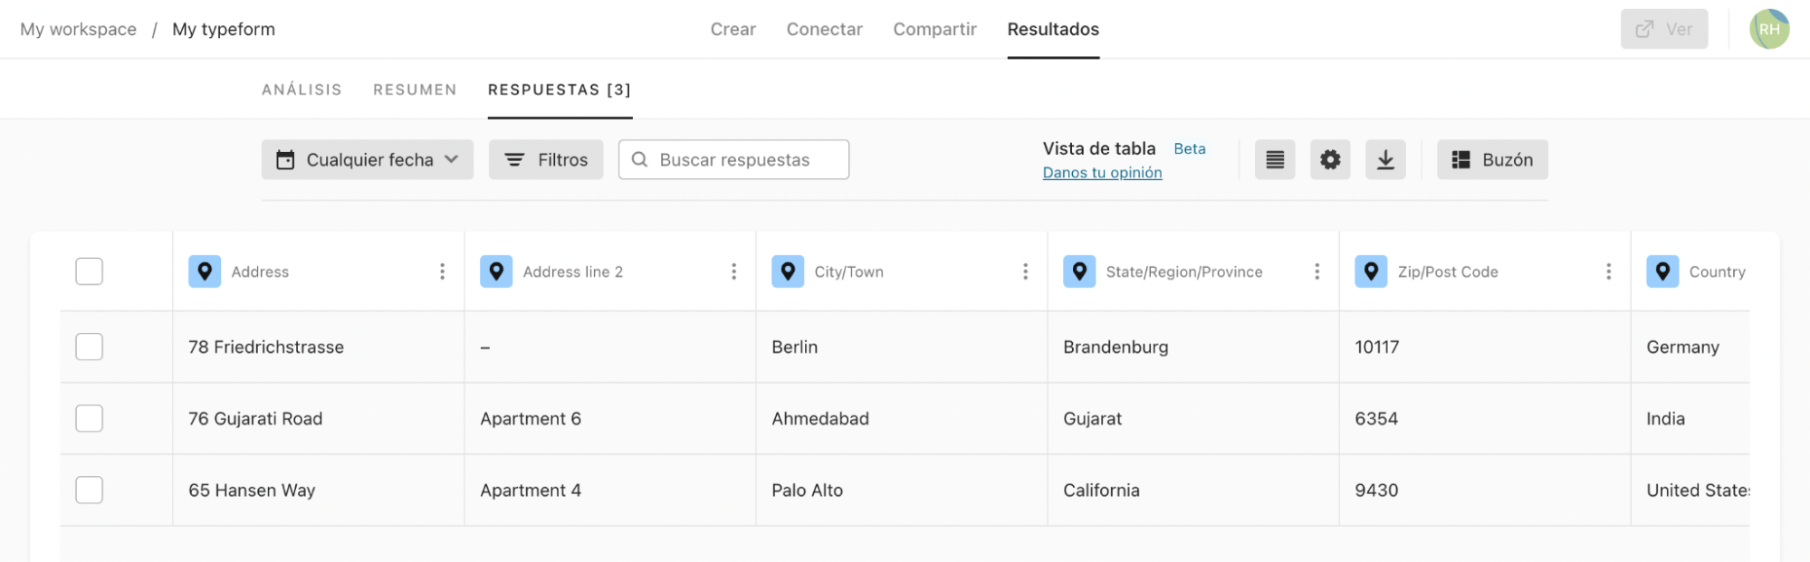
Task: Click the Buscar respuestas search field
Action: coord(733,160)
